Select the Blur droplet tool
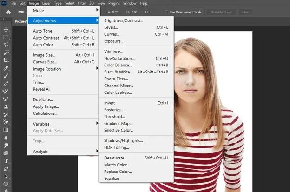This screenshot has width=290, height=192. 6,138
